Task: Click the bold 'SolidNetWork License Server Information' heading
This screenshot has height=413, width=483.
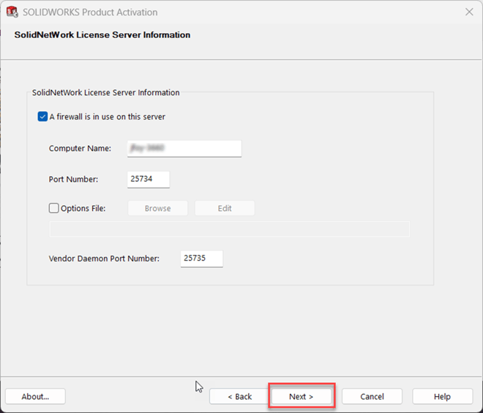Action: tap(102, 35)
